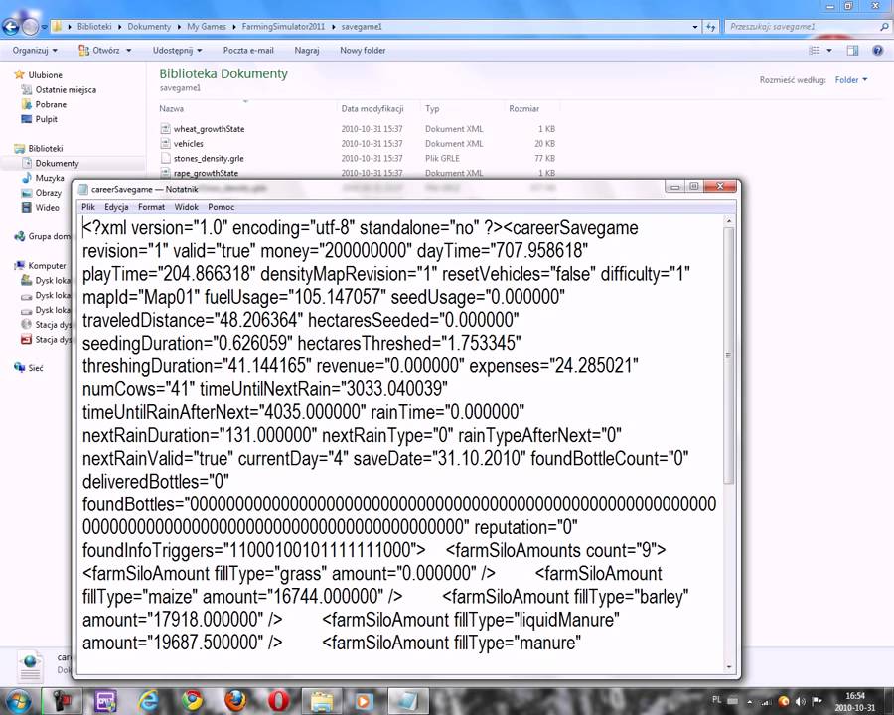This screenshot has height=715, width=894.
Task: Select Obrazy library in sidebar
Action: [49, 193]
